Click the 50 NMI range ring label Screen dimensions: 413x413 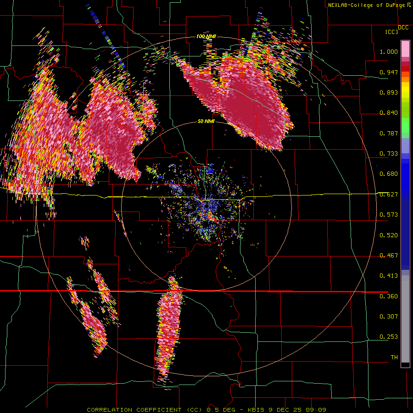click(x=206, y=122)
